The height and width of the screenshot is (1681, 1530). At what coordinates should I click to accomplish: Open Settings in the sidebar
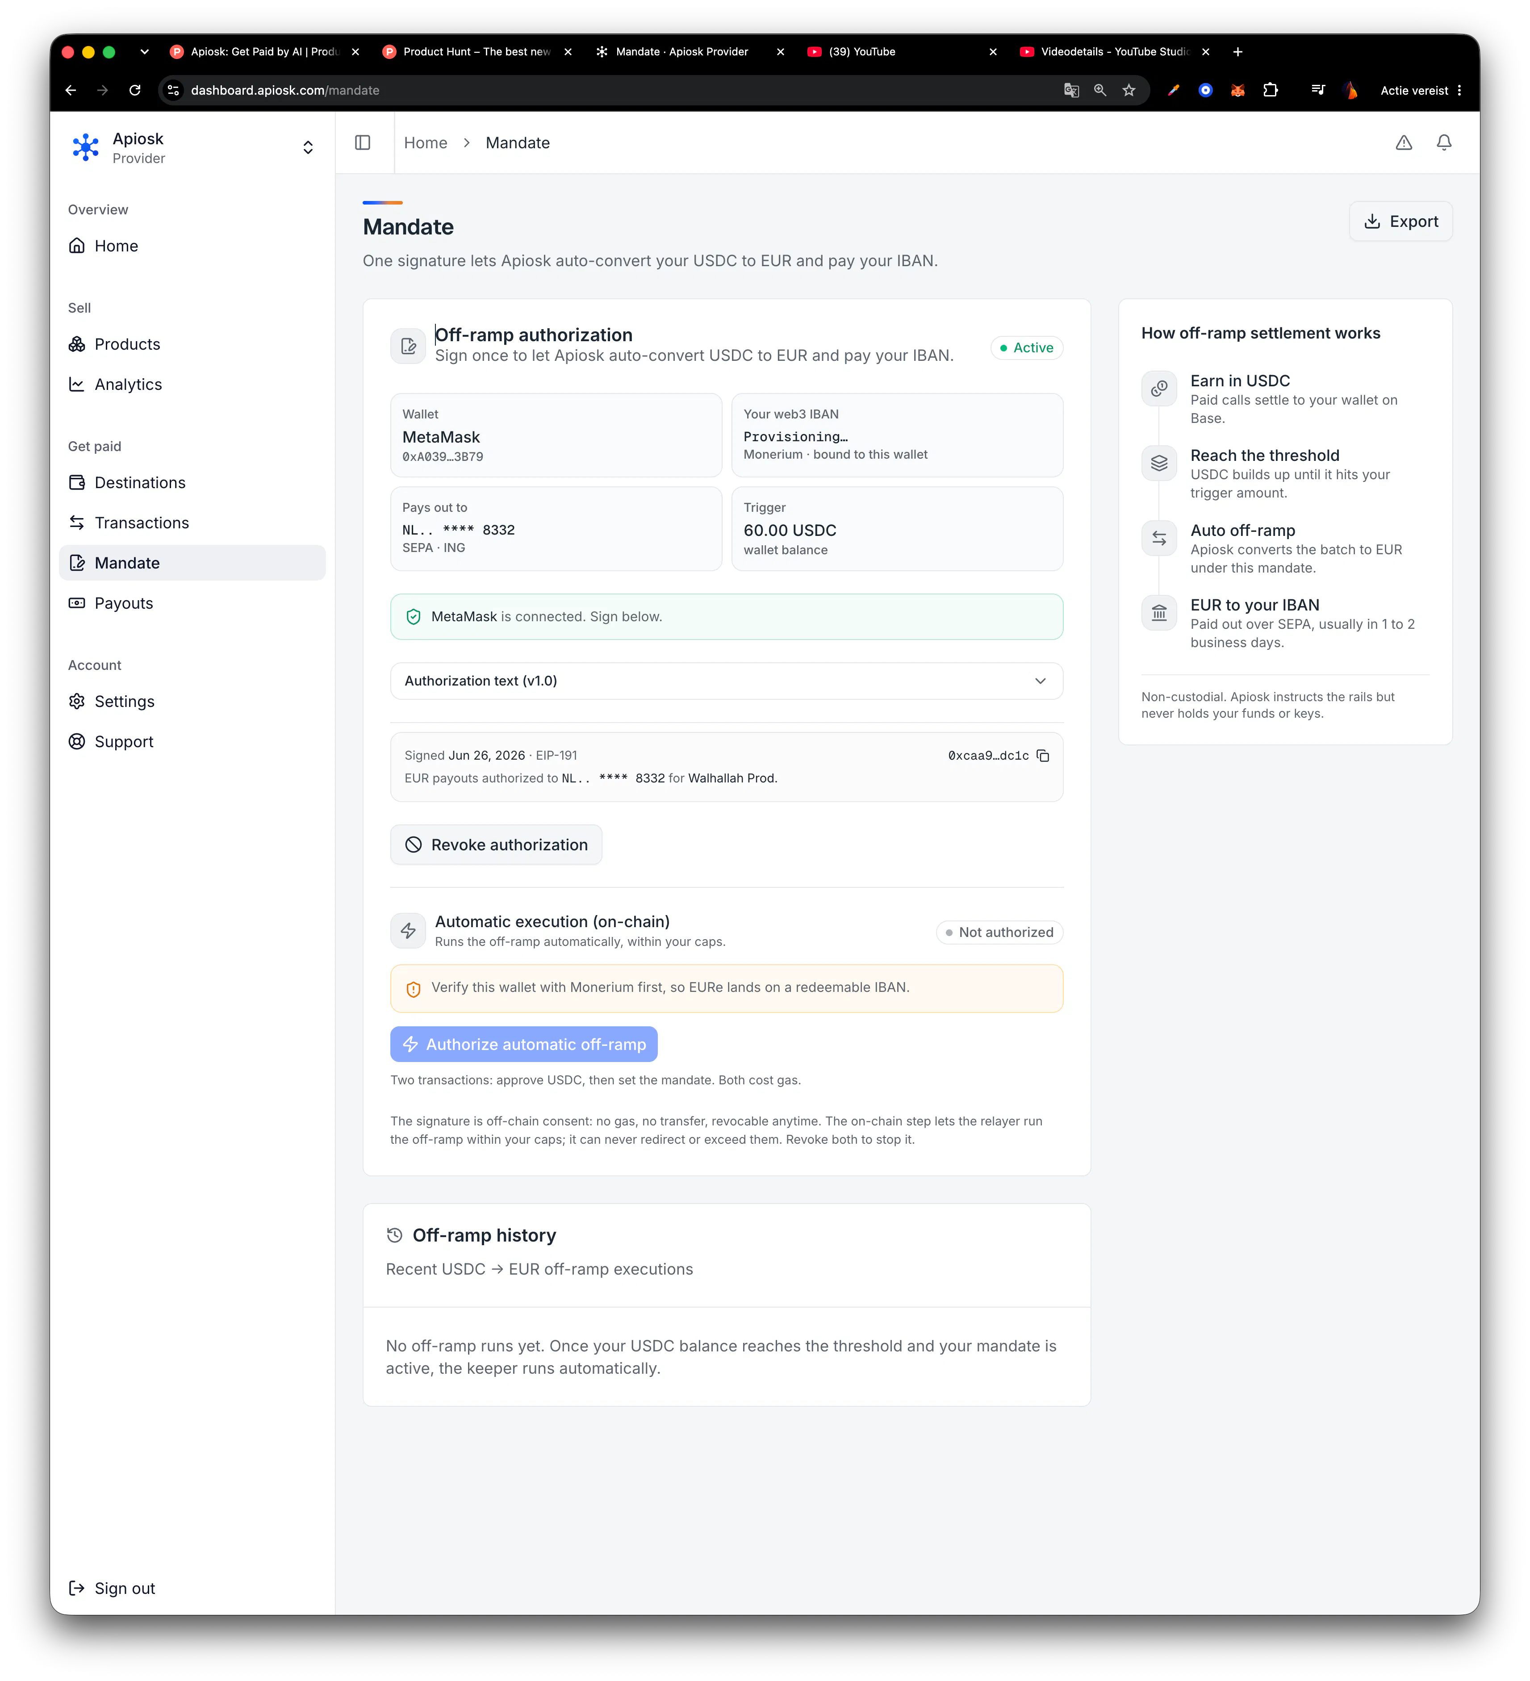point(192,701)
